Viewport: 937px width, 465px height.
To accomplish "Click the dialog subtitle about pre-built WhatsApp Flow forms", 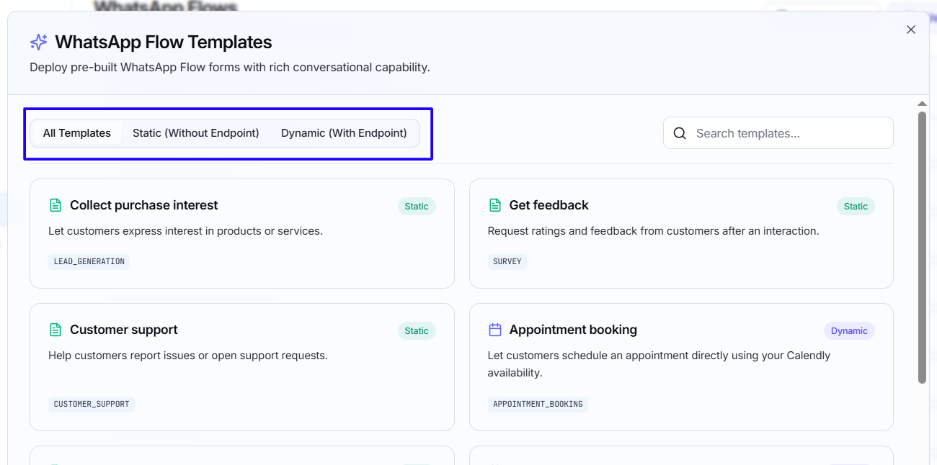I will pyautogui.click(x=230, y=68).
